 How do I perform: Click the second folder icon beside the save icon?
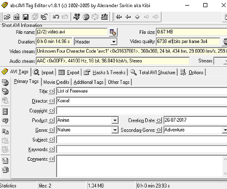pyautogui.click(x=16, y=17)
